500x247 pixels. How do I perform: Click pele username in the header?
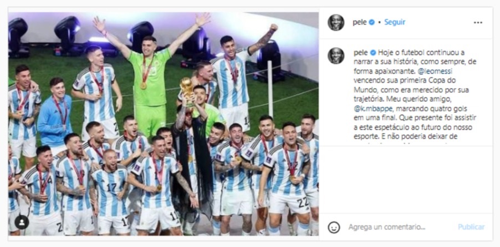[x=360, y=23]
